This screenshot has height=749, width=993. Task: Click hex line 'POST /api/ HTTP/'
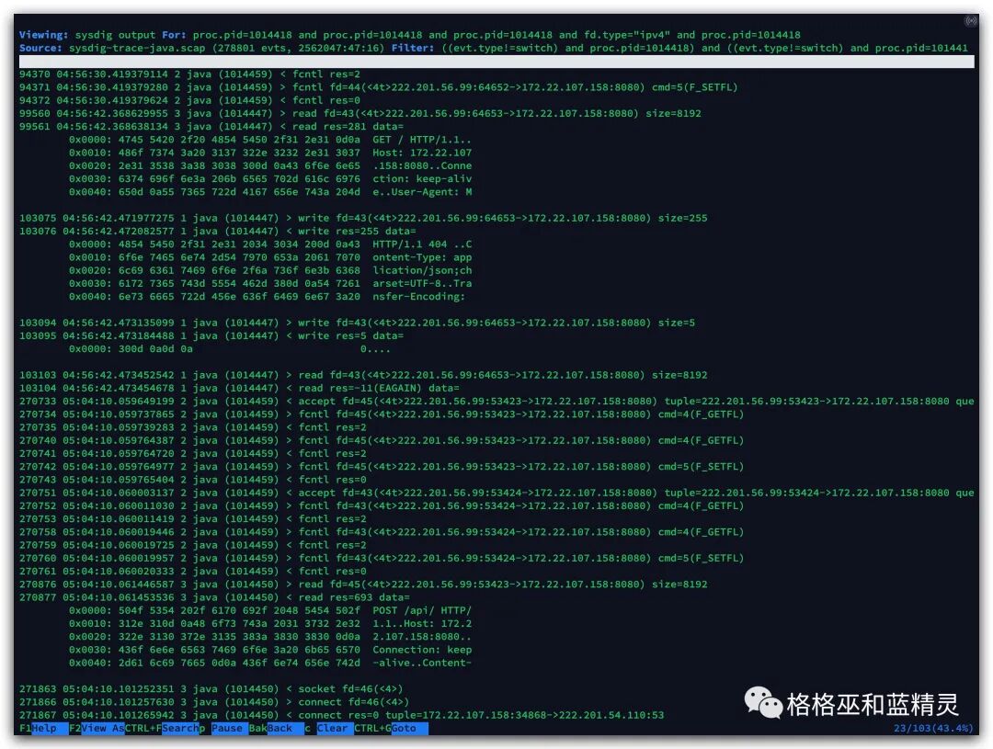(x=270, y=610)
